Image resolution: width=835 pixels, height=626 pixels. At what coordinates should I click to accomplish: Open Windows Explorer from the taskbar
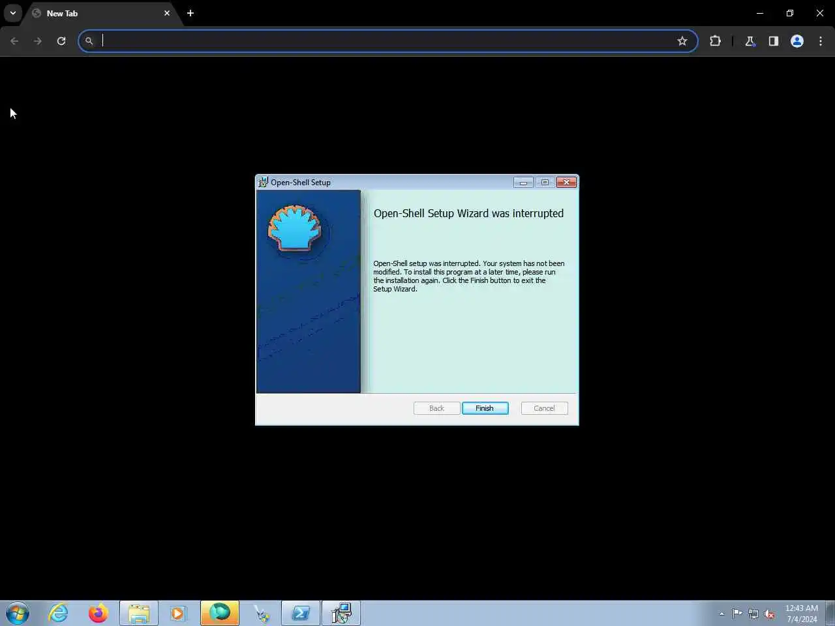pos(139,614)
